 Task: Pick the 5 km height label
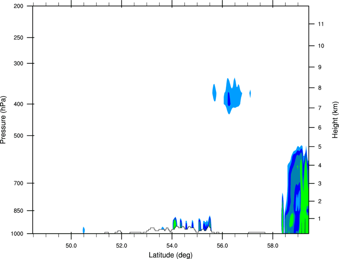coord(320,147)
